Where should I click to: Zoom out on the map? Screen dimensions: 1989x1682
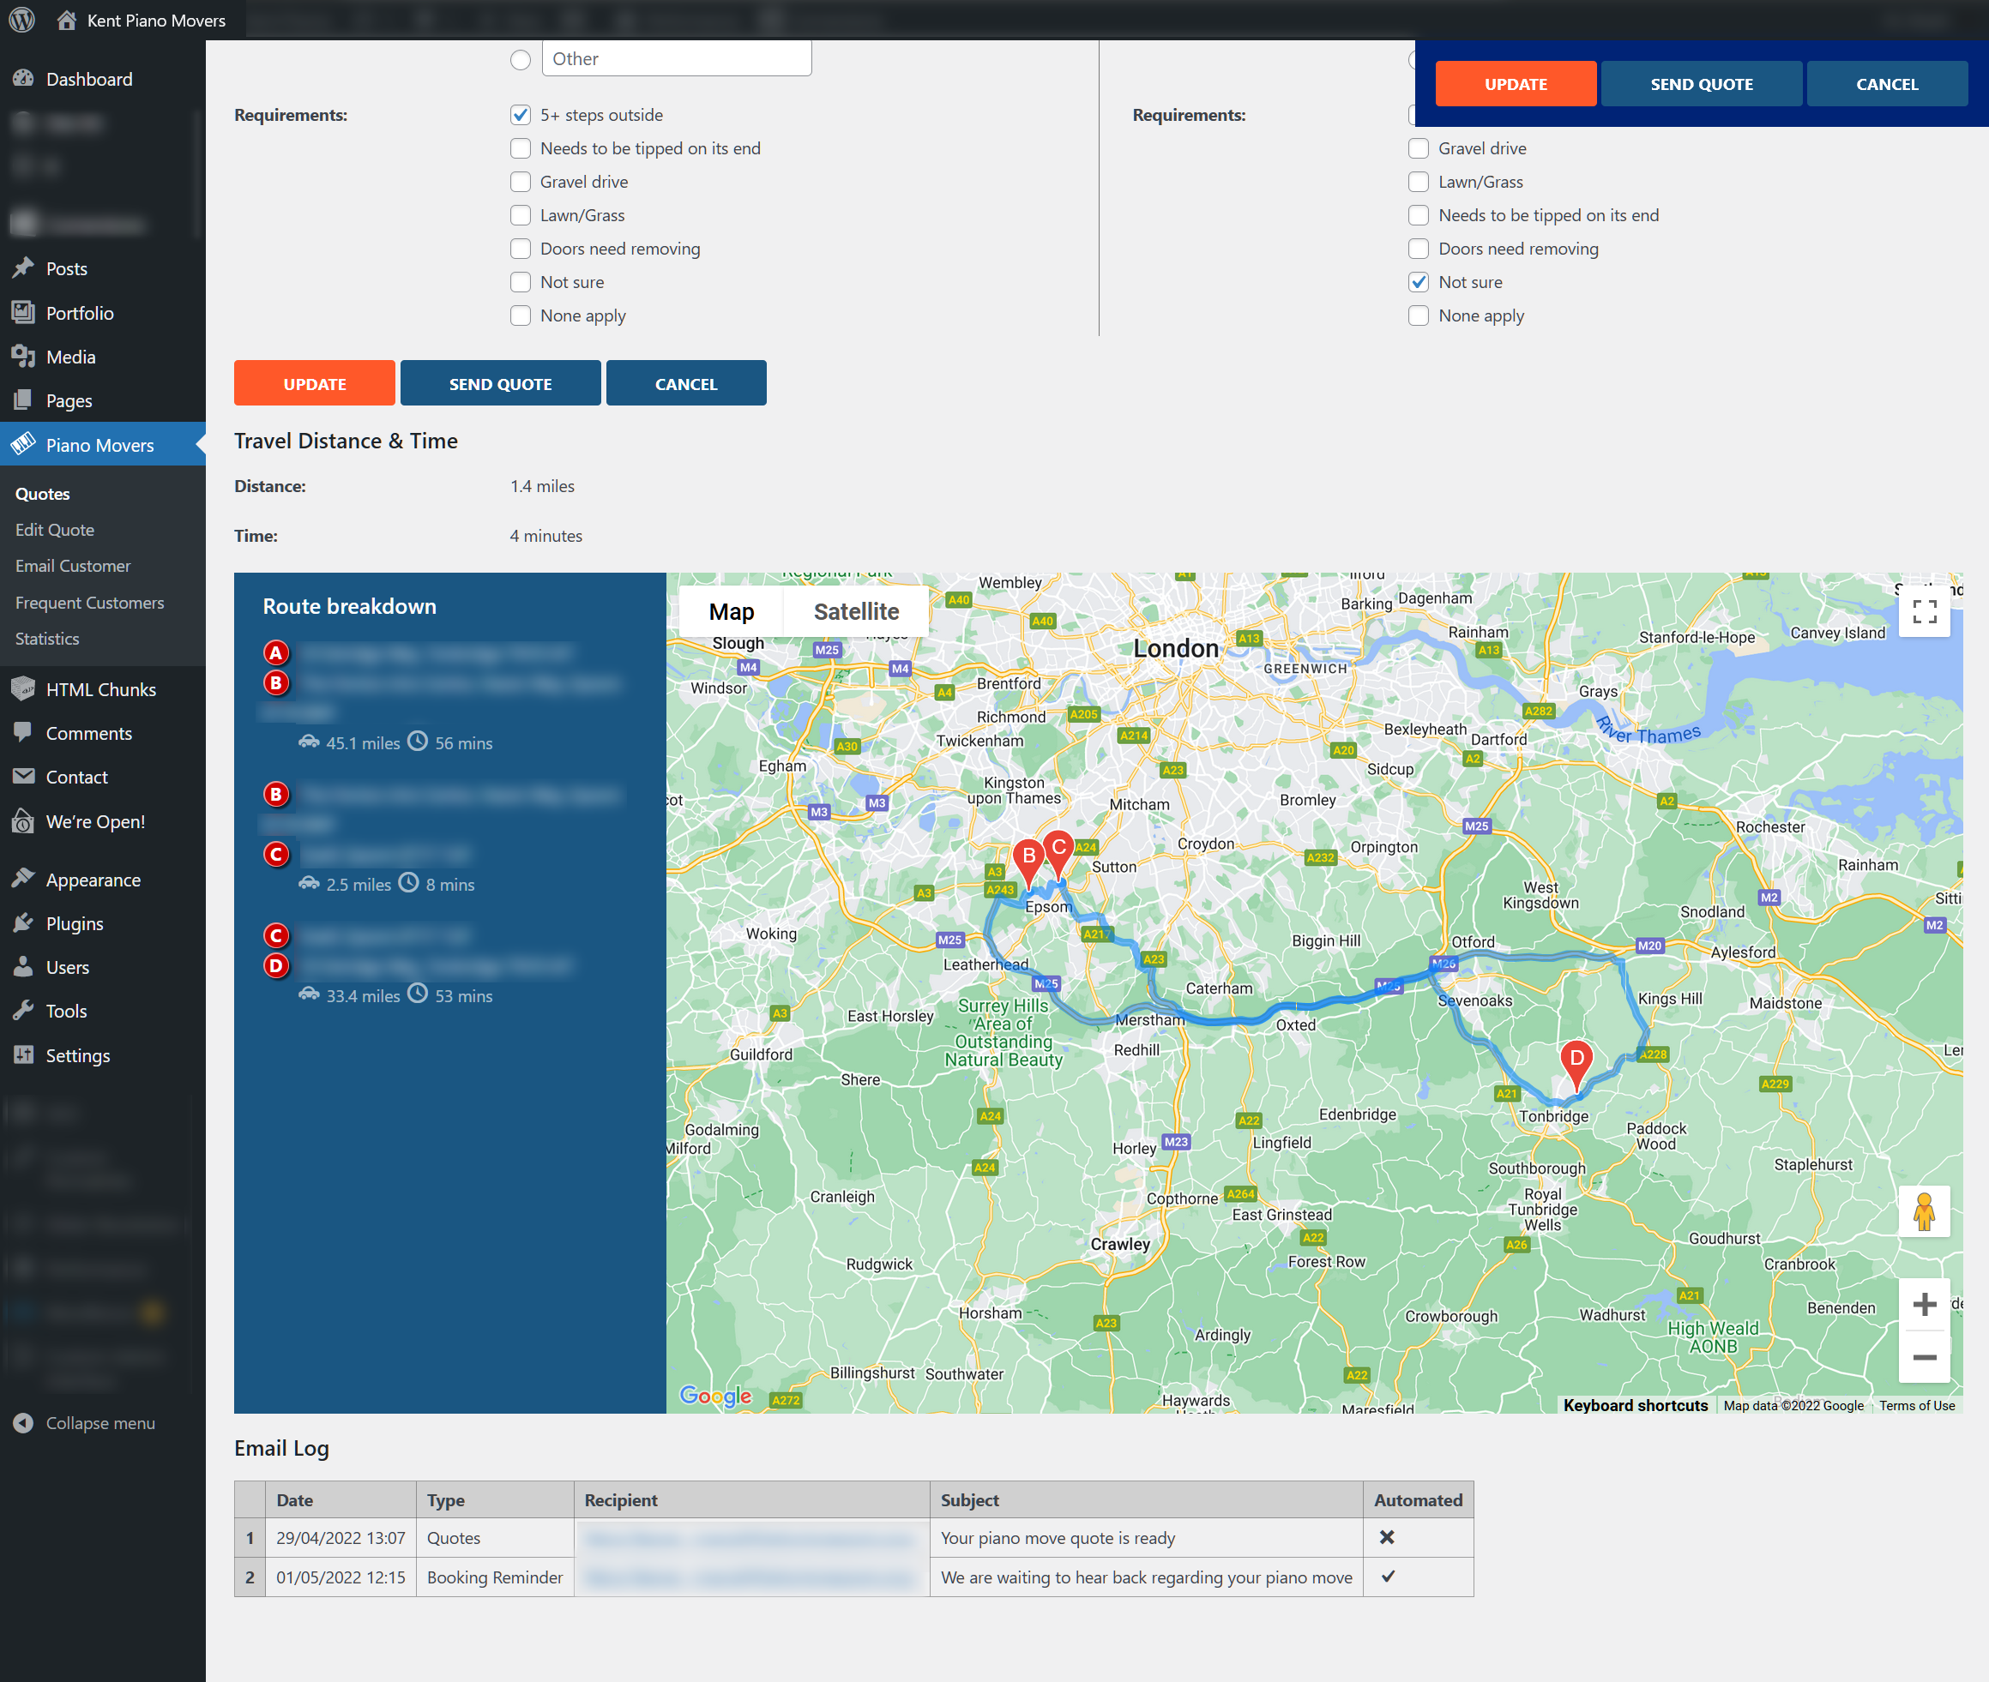click(x=1923, y=1357)
